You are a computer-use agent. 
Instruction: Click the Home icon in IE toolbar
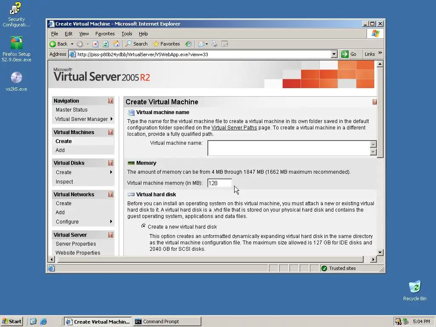point(116,44)
